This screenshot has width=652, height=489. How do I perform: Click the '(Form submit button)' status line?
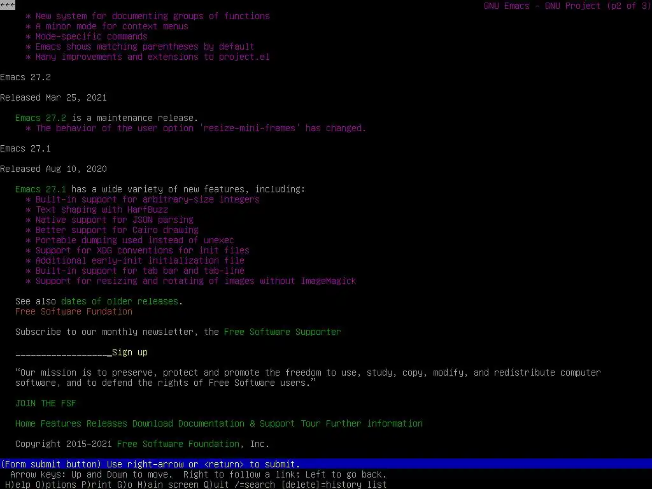(326, 464)
